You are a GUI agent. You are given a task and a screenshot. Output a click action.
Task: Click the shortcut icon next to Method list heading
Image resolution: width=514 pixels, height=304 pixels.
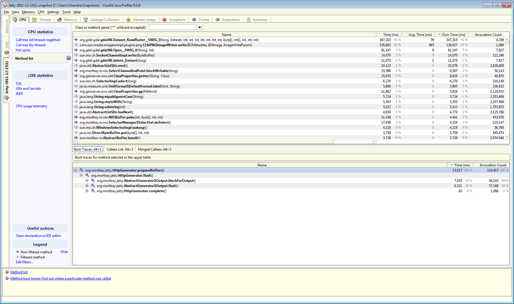pyautogui.click(x=69, y=58)
